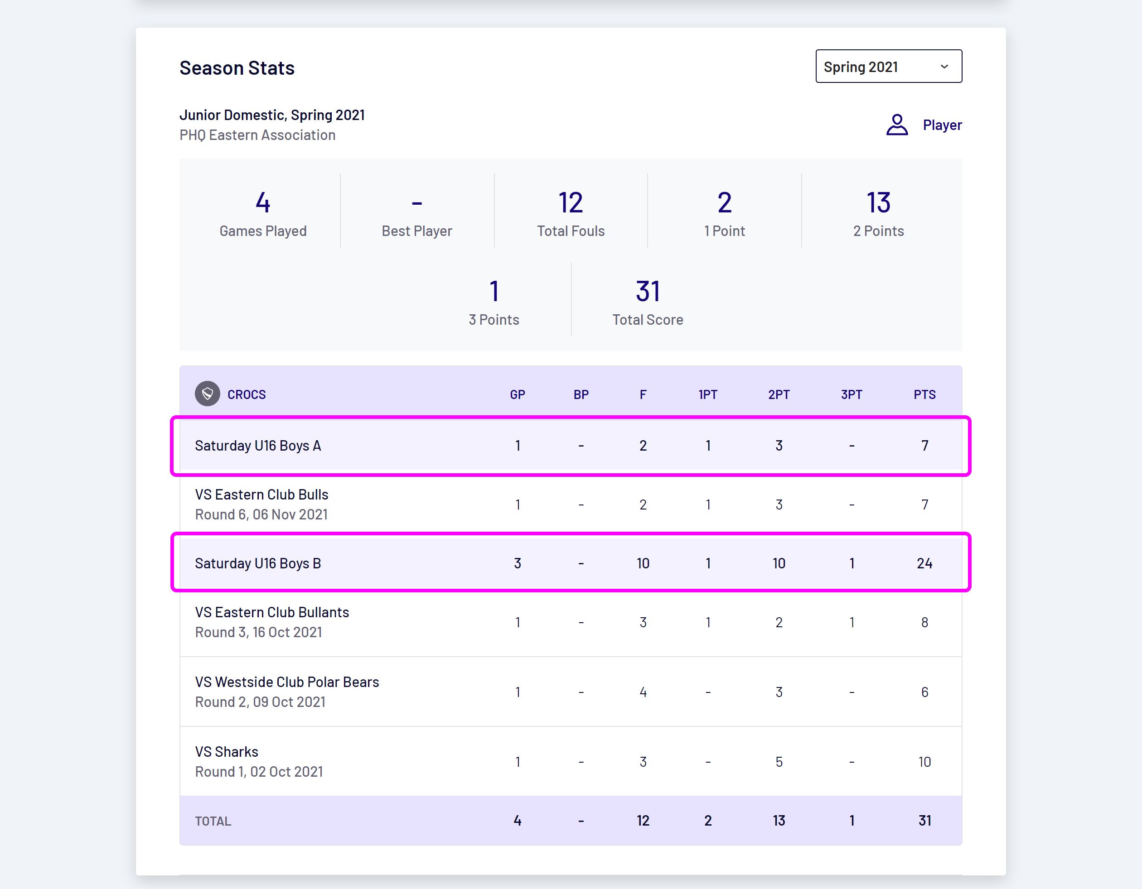Select the VS Eastern Club Bulls match
This screenshot has height=889, width=1142.
261,495
